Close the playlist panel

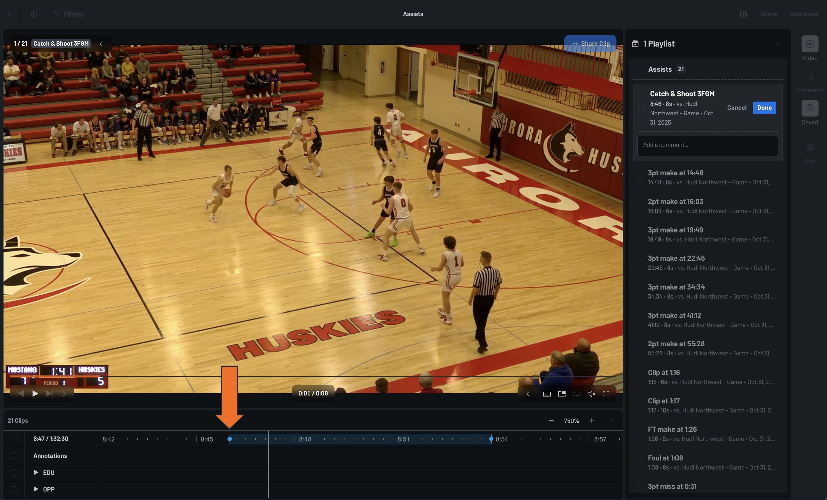[x=778, y=44]
